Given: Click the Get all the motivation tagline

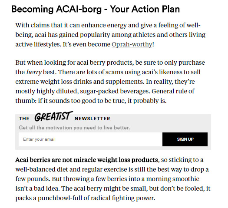Looking at the screenshot, I should pyautogui.click(x=74, y=128).
